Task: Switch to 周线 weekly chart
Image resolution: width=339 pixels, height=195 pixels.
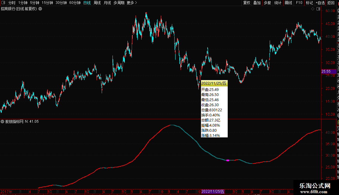Action: 97,3
